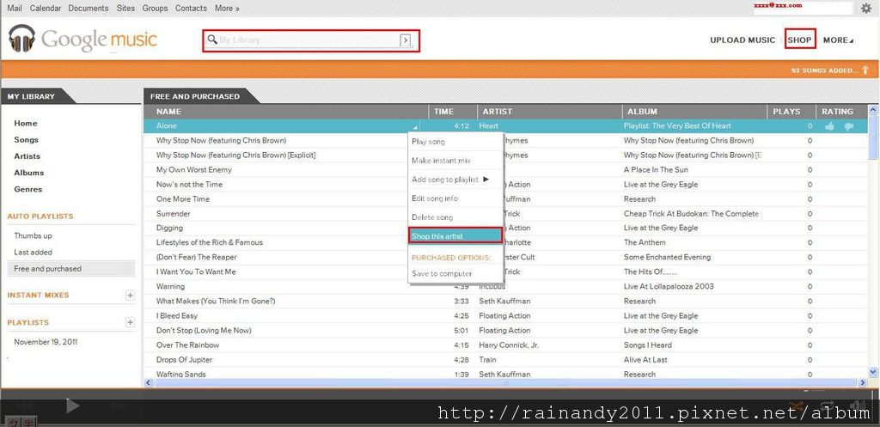Open the November 19, 2011 playlist
Viewport: 880px width, 427px height.
point(46,342)
